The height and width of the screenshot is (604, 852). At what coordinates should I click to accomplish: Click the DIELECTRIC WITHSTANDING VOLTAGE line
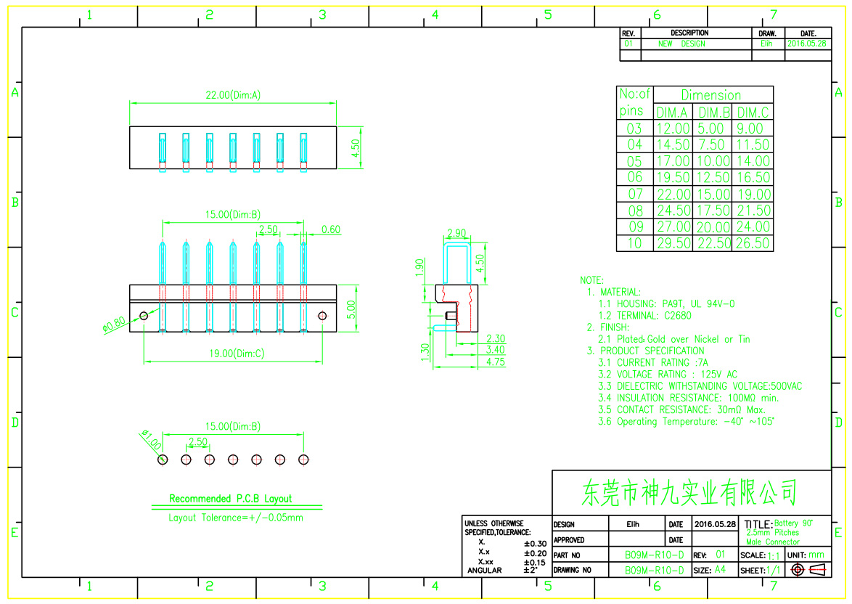[700, 386]
